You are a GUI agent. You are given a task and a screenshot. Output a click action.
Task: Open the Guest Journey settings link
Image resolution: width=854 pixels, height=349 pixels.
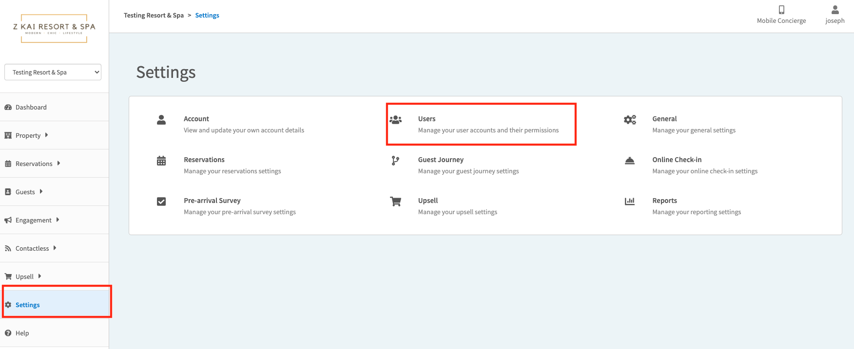pyautogui.click(x=441, y=160)
